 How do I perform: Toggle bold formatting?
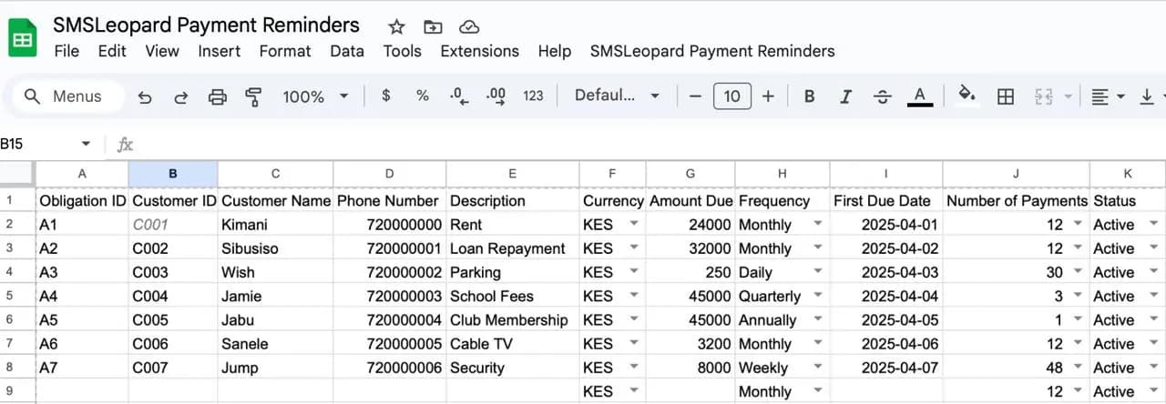pos(809,96)
